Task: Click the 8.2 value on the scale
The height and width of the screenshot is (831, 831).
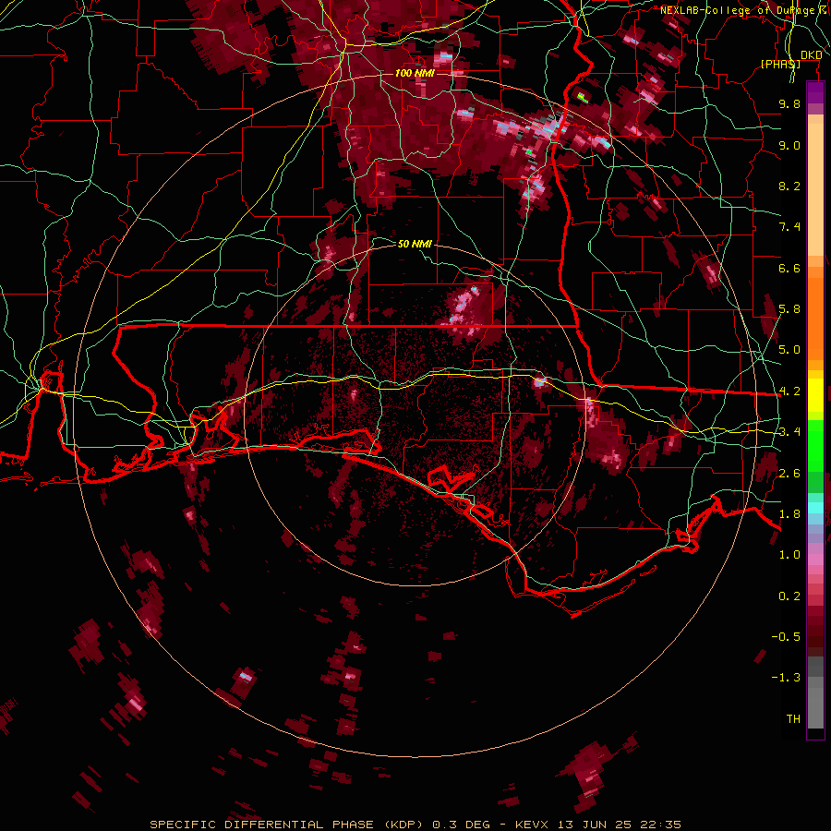Action: [x=789, y=186]
